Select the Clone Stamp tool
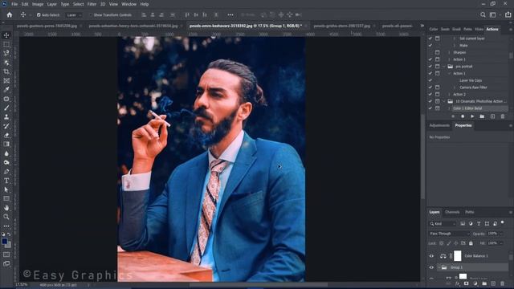Viewport: 514px width, 289px height. 6,117
